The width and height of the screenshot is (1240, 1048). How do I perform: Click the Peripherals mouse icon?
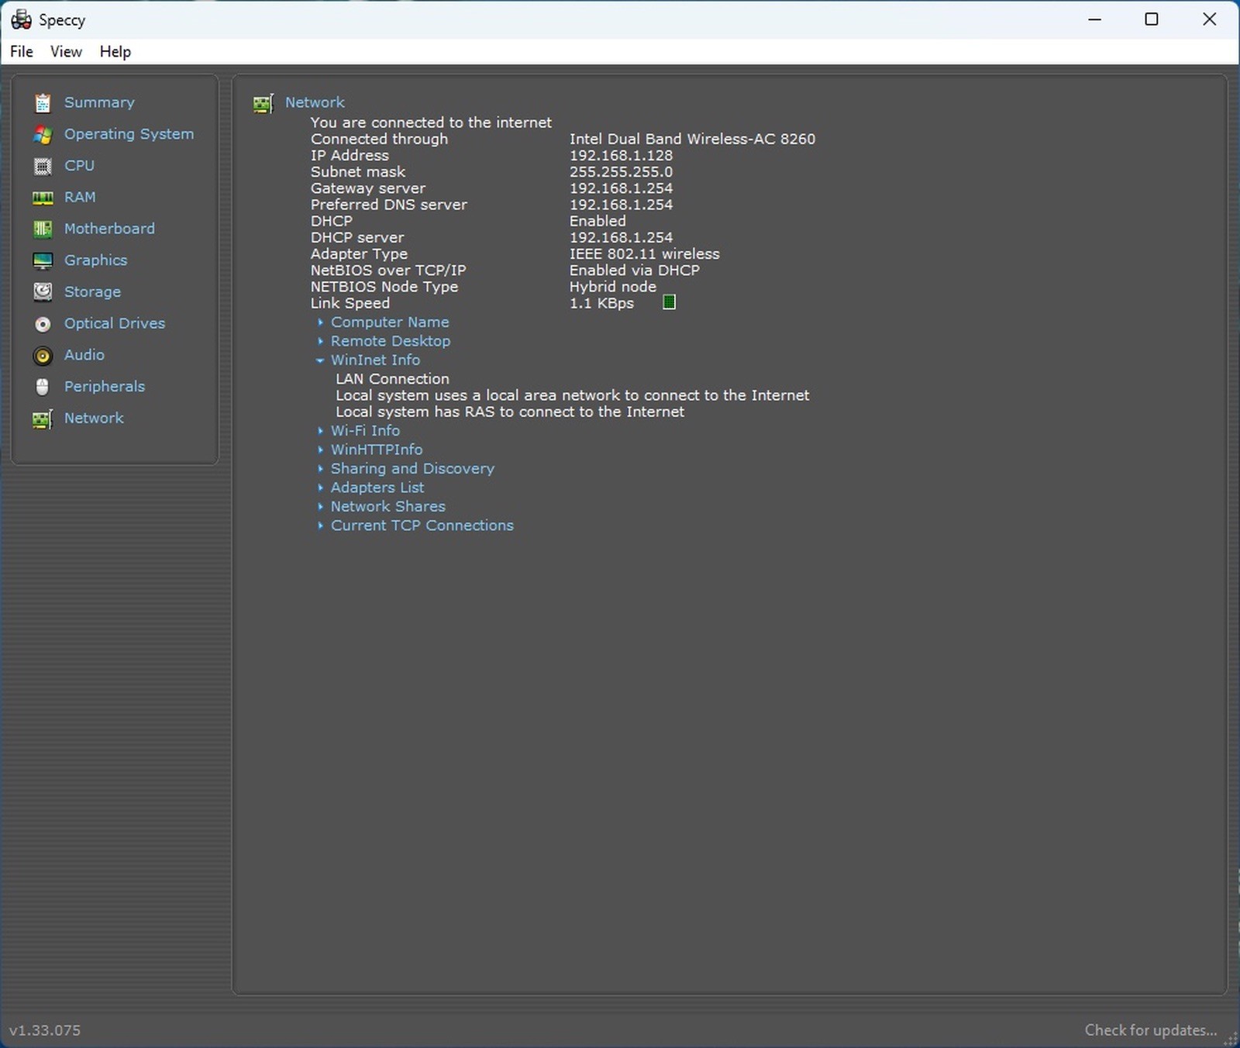43,387
